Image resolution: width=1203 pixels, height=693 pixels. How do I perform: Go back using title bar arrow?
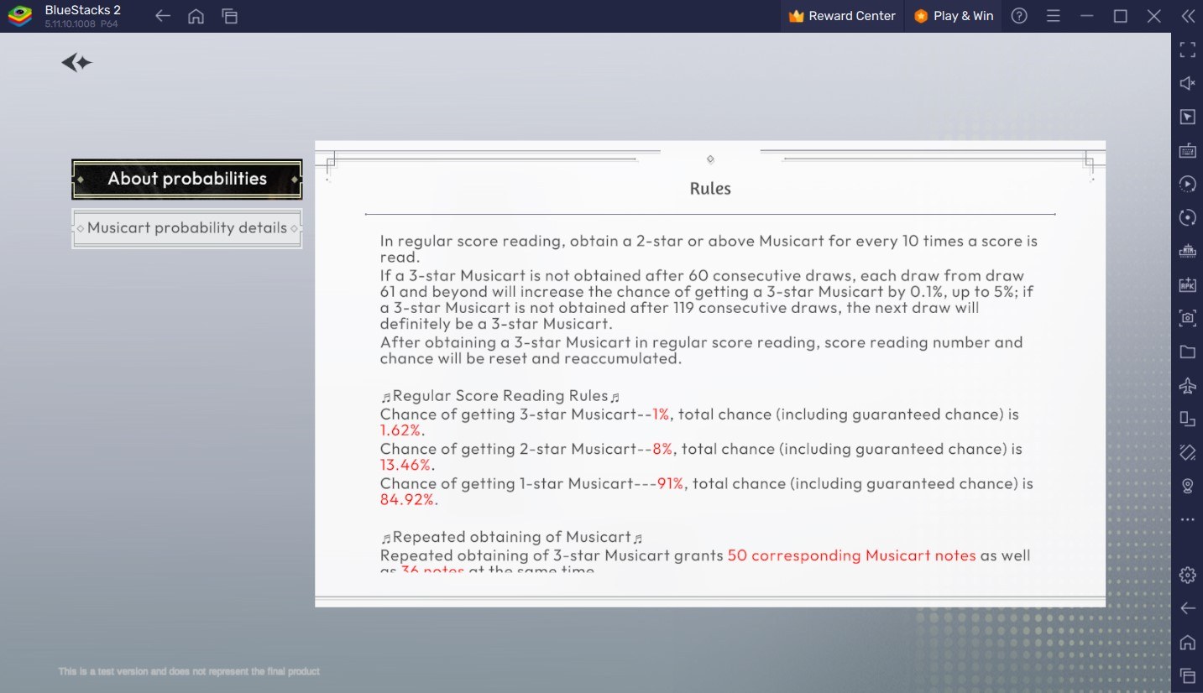click(163, 16)
